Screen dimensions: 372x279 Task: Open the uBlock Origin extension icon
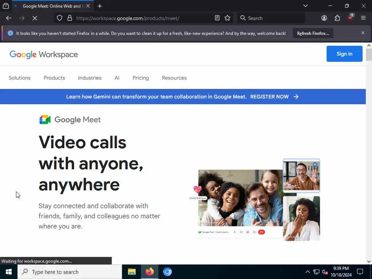pyautogui.click(x=350, y=18)
